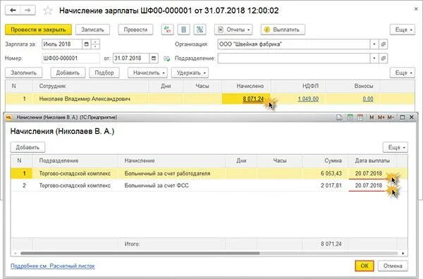This screenshot has width=423, height=279.
Task: Select employee Николаев Владимир Александрович row
Action: click(x=210, y=99)
